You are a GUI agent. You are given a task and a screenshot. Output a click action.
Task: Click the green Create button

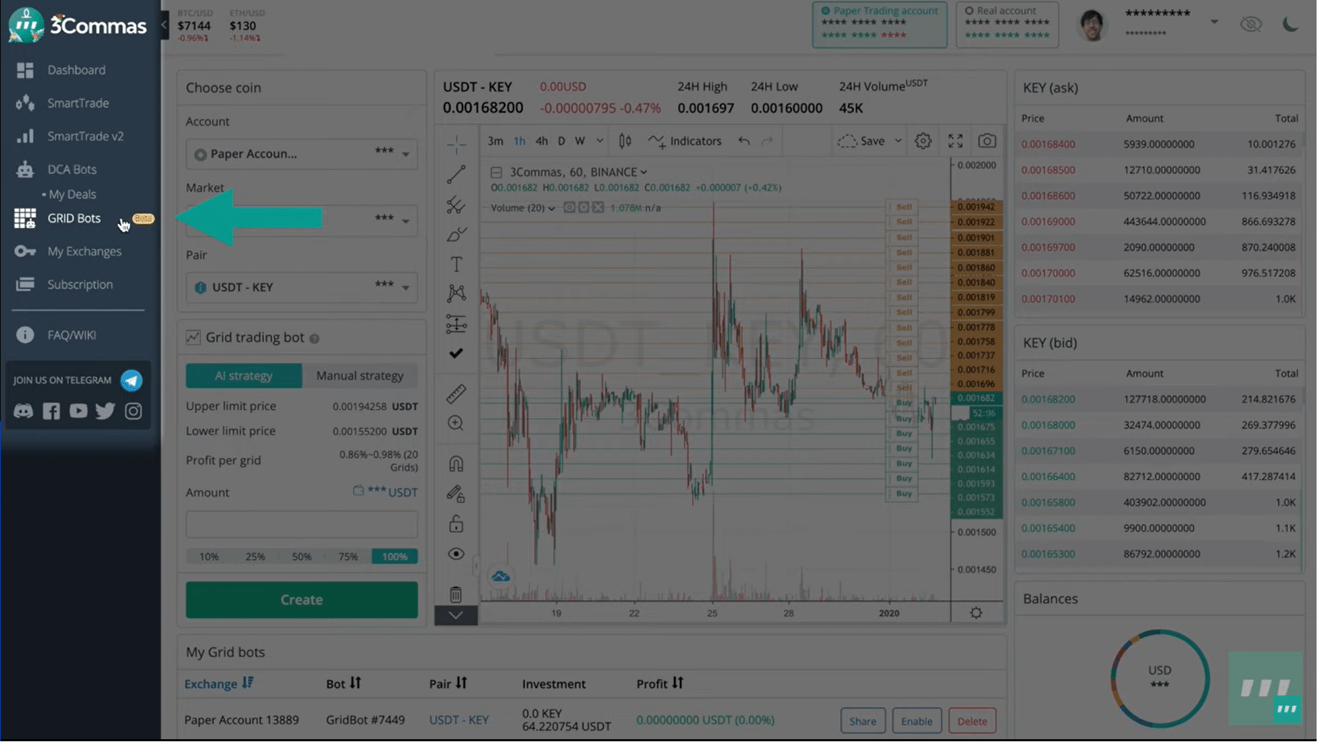(x=302, y=601)
